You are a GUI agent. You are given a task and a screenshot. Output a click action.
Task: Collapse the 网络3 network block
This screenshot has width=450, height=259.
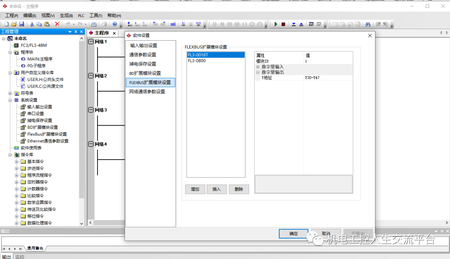tap(91, 110)
